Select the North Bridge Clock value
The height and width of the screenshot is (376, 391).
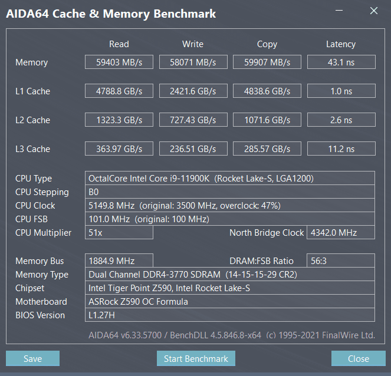tap(341, 232)
